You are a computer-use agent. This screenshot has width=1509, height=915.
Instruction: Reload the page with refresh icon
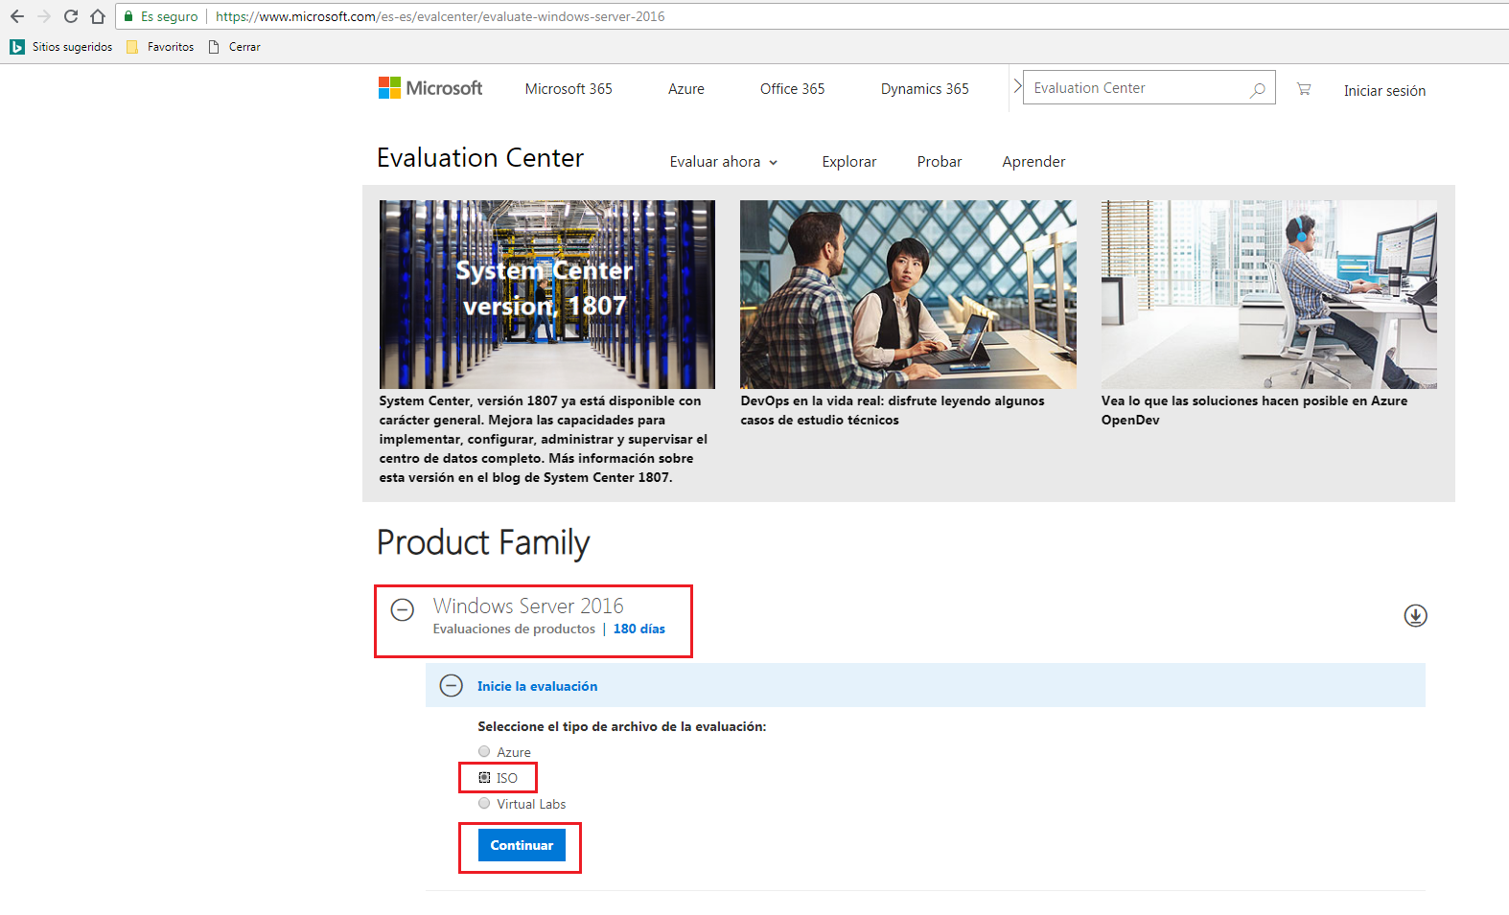[71, 16]
